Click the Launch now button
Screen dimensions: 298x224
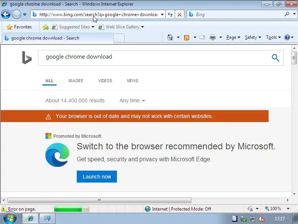[97, 177]
